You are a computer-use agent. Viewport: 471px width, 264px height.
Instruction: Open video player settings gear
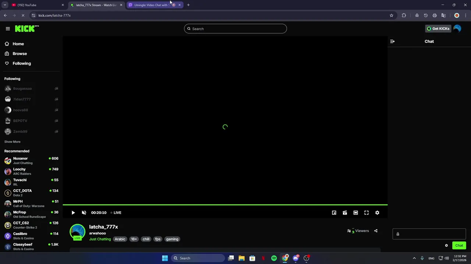377,213
